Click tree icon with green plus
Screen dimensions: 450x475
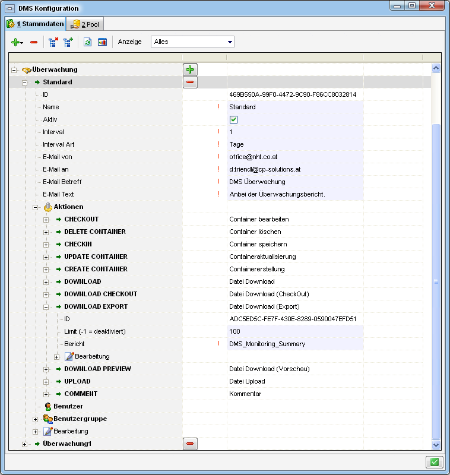click(x=68, y=42)
